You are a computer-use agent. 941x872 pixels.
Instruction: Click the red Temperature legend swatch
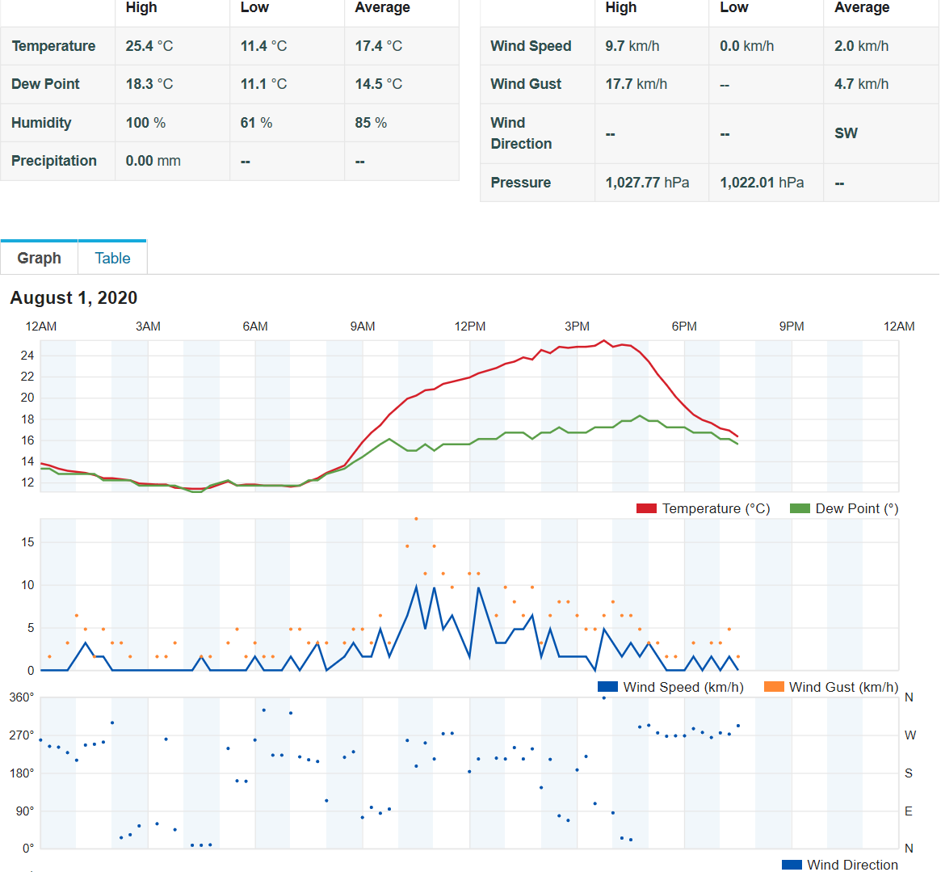click(x=646, y=508)
